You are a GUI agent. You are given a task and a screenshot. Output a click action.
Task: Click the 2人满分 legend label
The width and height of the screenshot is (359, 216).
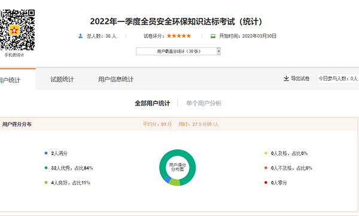[x=59, y=153]
